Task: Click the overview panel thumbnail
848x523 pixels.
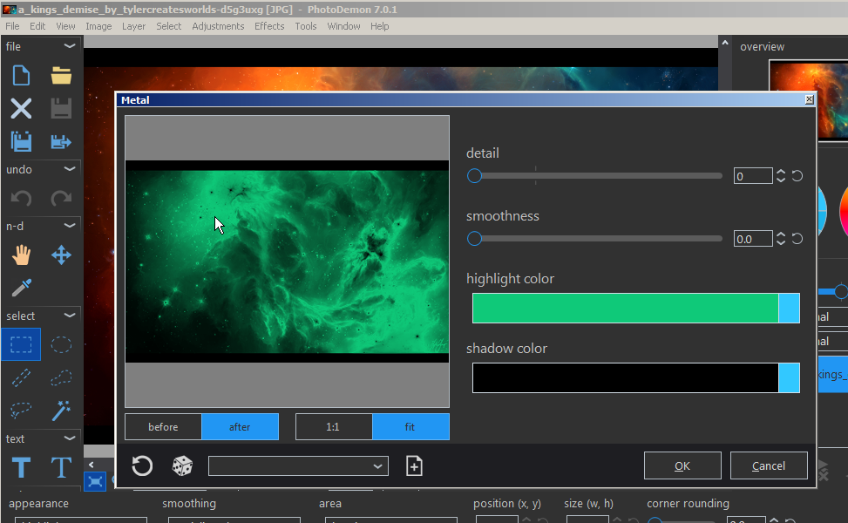Action: tap(809, 100)
